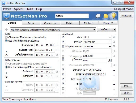This screenshot has width=136, height=103.
Task: Toggle the Adapter Status checkbox
Action: pyautogui.click(x=63, y=46)
